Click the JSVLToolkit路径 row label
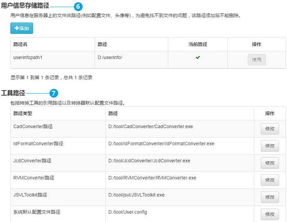 click(x=30, y=195)
